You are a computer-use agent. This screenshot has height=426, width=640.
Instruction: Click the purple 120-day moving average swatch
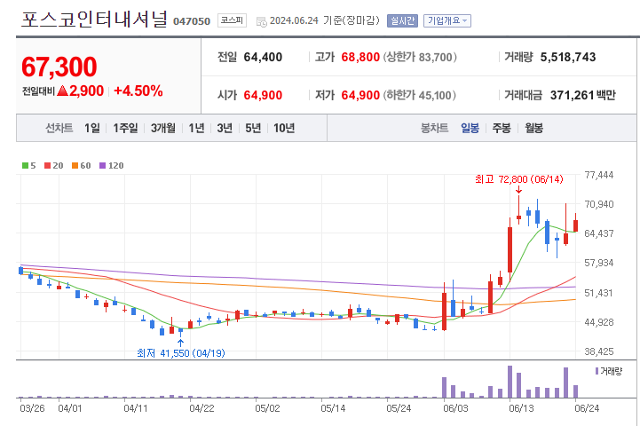(102, 165)
